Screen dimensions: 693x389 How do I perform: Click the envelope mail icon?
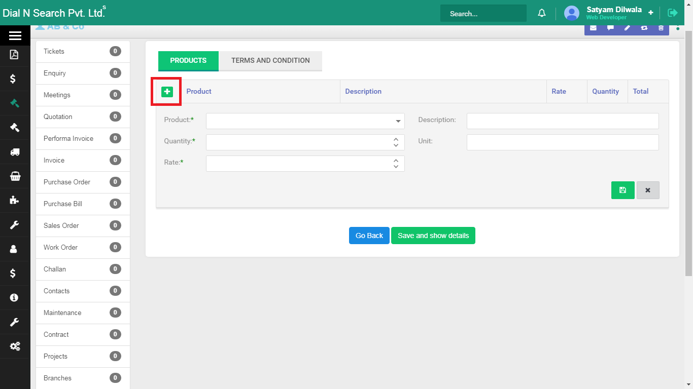pyautogui.click(x=594, y=28)
